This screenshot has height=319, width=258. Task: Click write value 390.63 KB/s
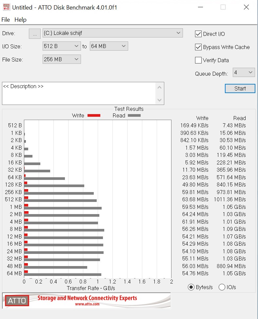(194, 133)
